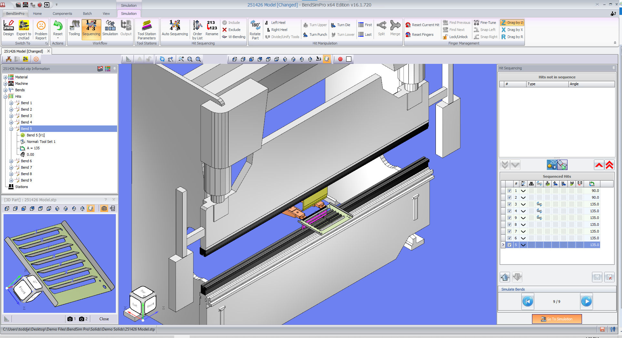The height and width of the screenshot is (338, 622).
Task: Click the double red up-arrow icon
Action: point(609,165)
